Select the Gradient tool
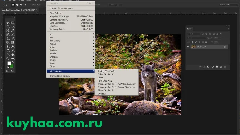 pos(13,42)
